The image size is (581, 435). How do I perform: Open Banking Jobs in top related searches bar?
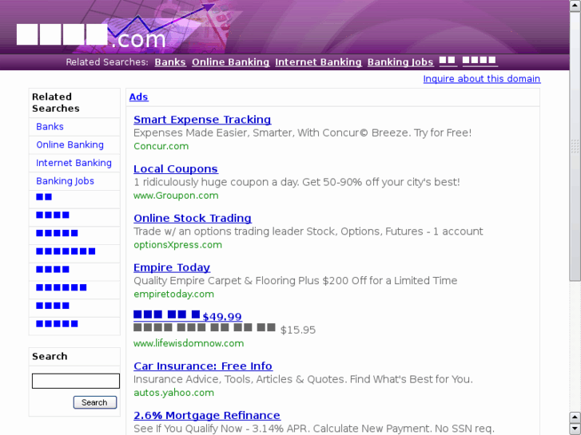(x=400, y=62)
